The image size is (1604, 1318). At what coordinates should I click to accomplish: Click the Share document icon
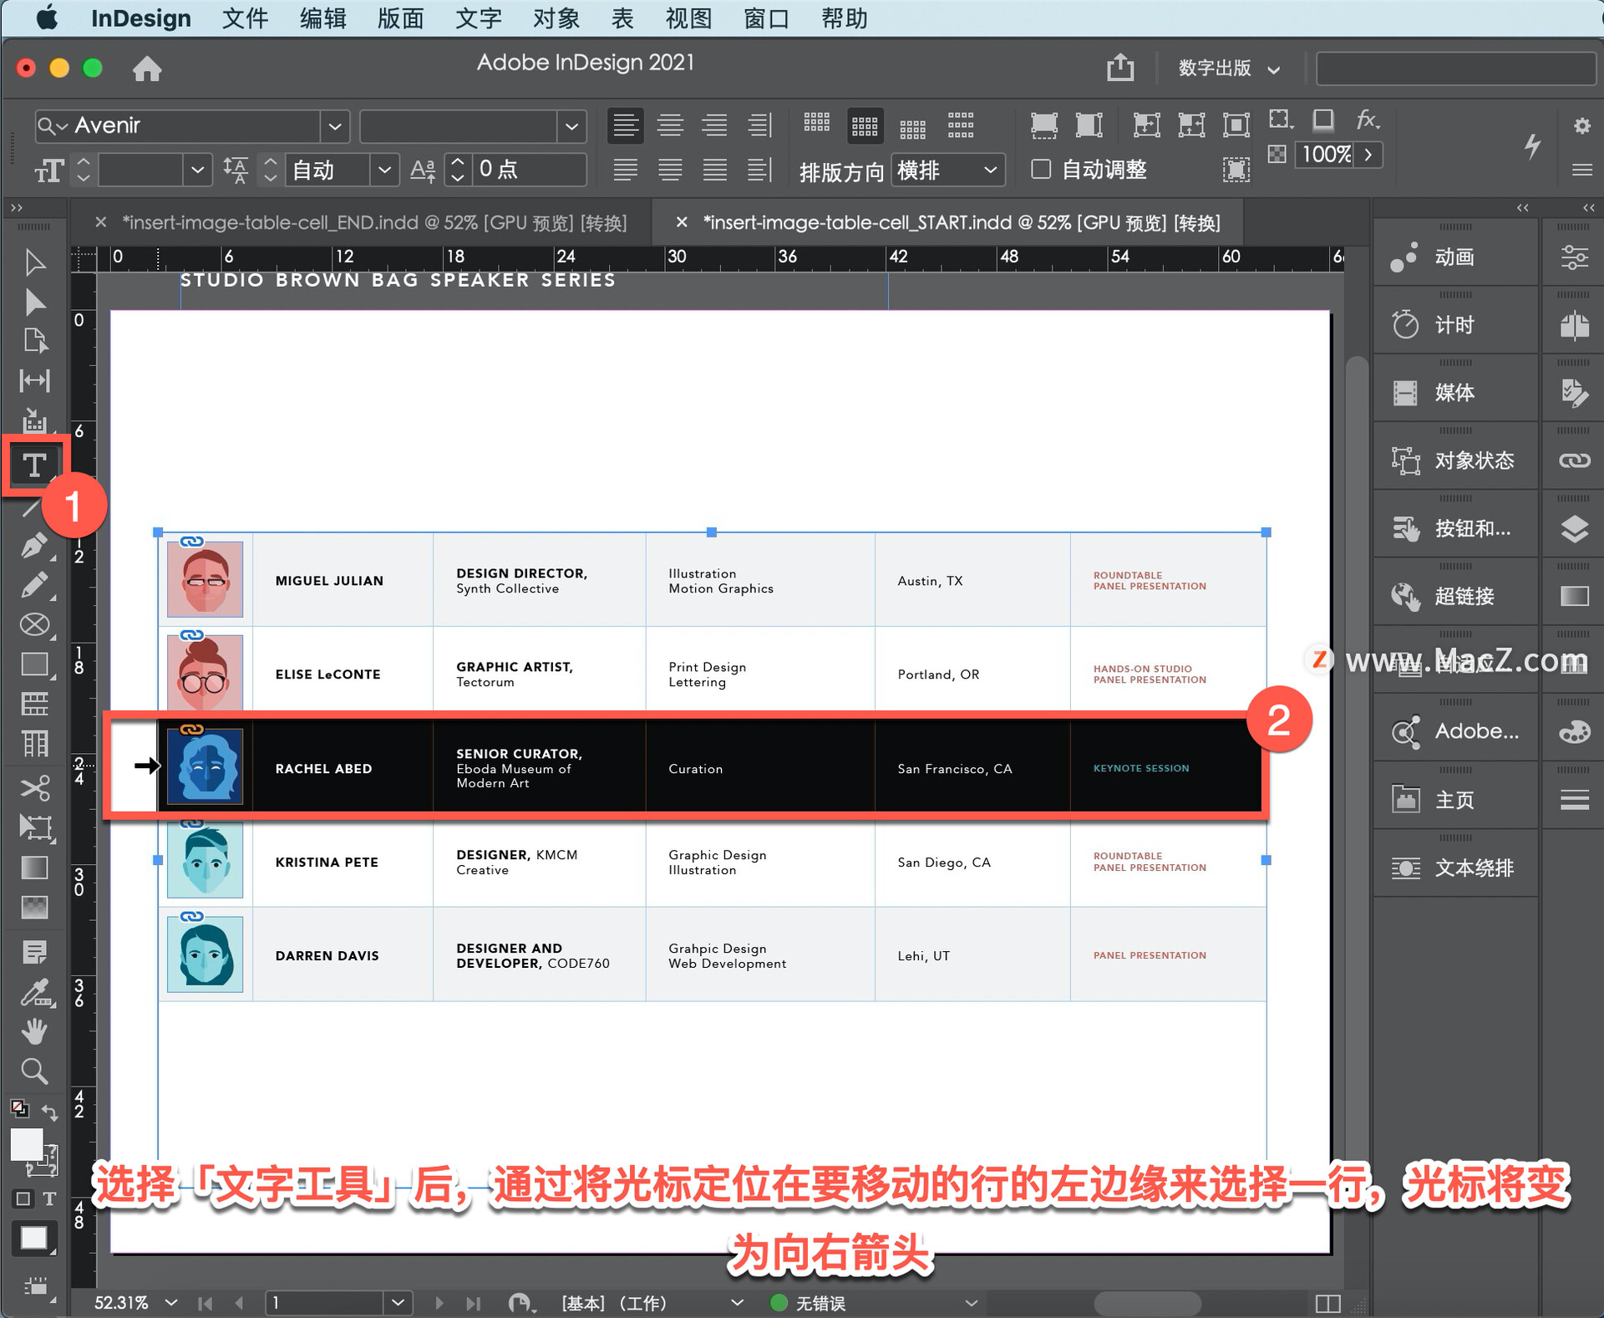tap(1120, 67)
